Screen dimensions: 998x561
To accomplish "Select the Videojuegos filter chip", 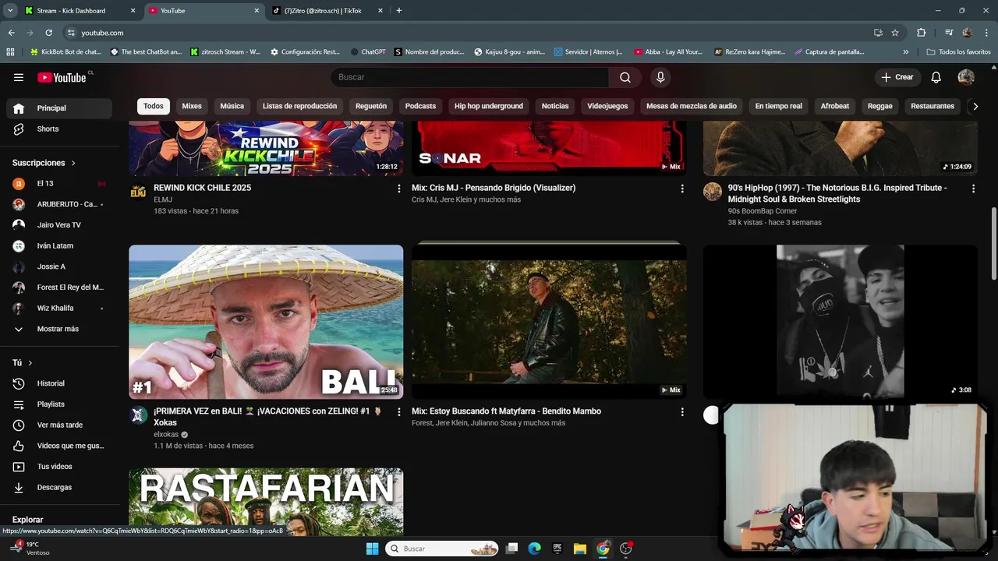I will coord(607,106).
